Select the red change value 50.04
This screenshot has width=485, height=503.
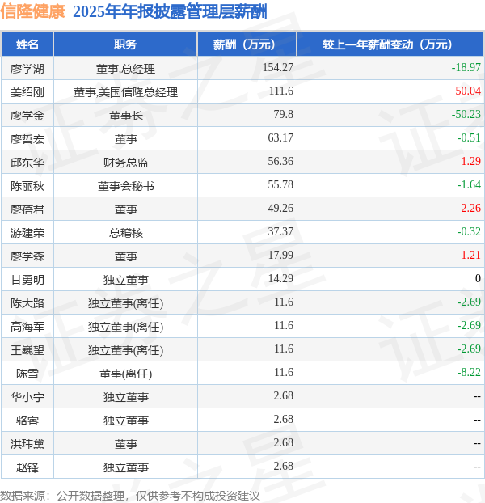(x=467, y=91)
